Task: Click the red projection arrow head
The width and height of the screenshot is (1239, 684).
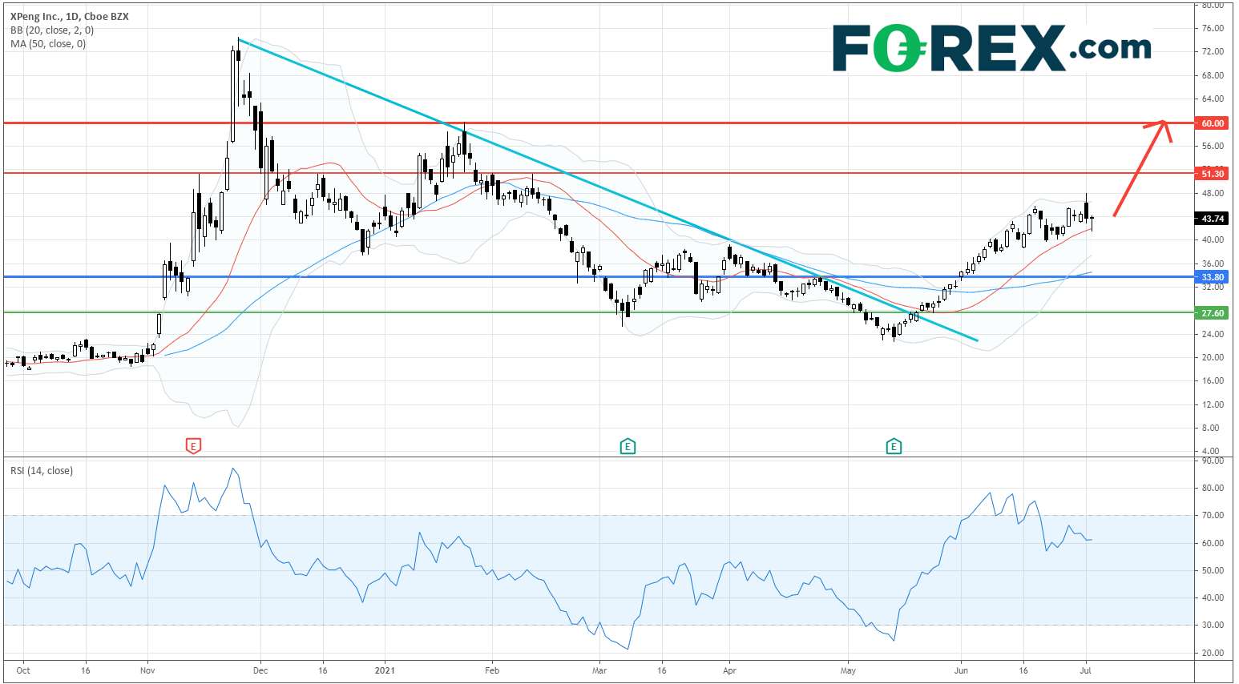Action: click(x=1164, y=124)
